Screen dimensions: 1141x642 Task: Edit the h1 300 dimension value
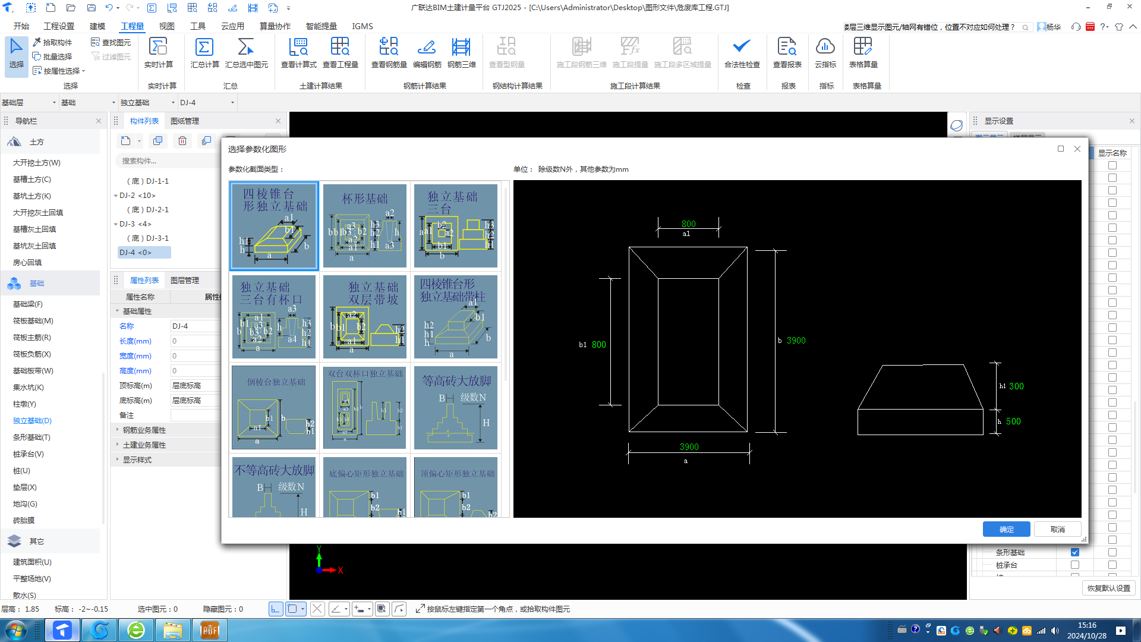point(1016,386)
